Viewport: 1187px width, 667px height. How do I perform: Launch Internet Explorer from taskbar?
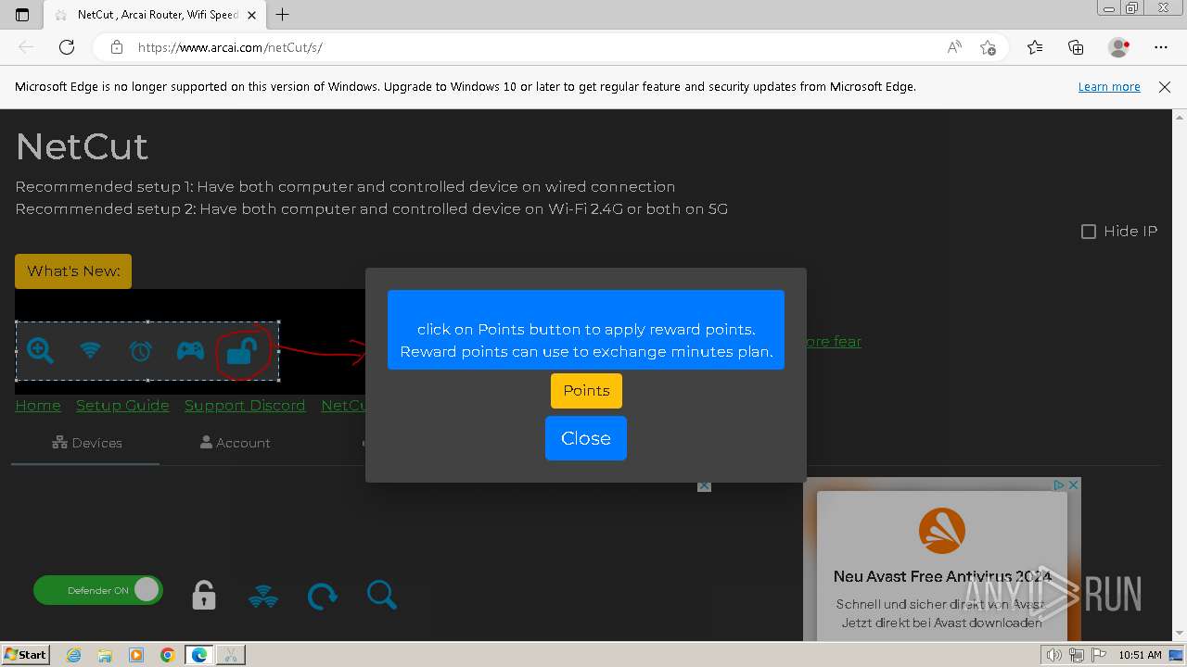(73, 655)
